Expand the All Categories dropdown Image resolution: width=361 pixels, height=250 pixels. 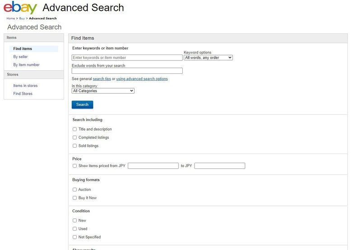(x=103, y=91)
